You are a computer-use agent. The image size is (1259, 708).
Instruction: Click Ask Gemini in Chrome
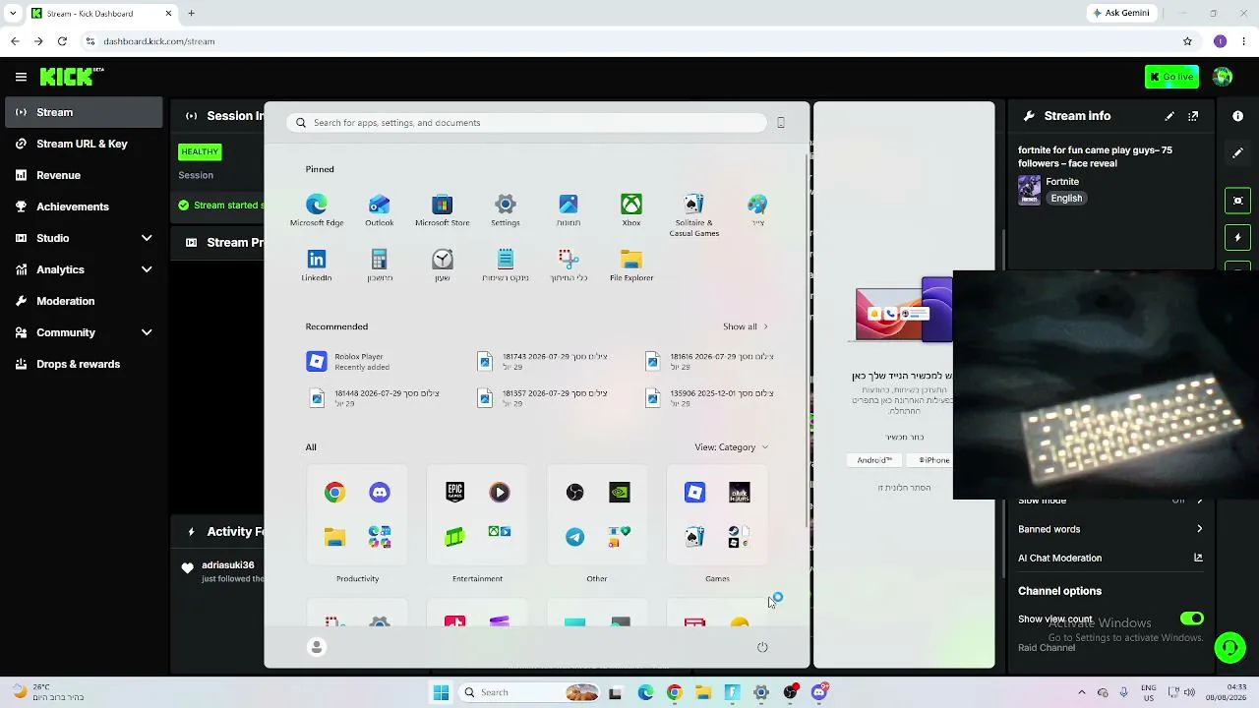click(1122, 14)
